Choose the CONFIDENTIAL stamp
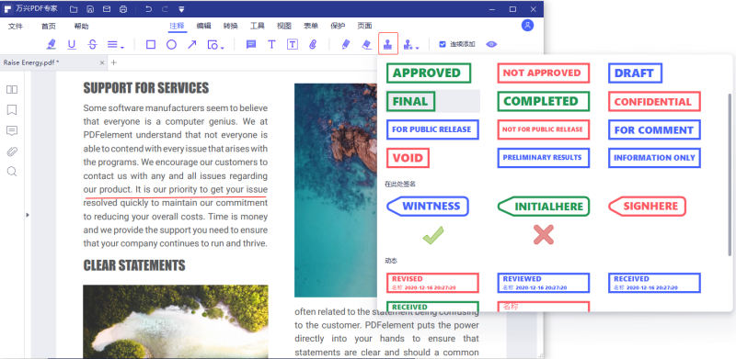The height and width of the screenshot is (359, 736). (654, 102)
